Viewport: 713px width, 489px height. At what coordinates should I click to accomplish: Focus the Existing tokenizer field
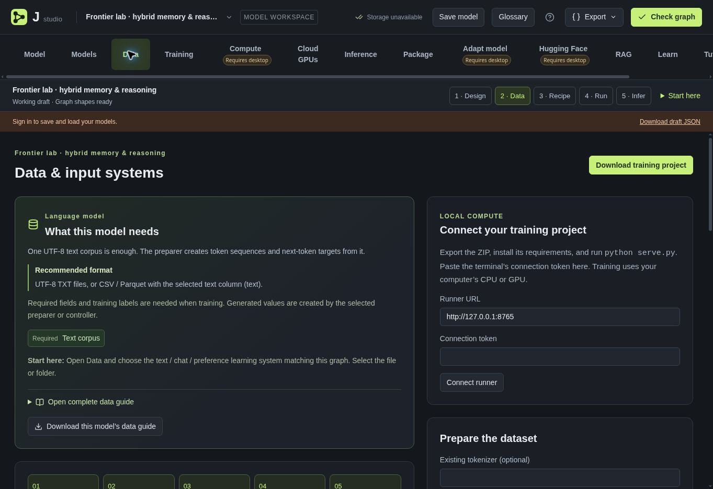[x=560, y=478]
